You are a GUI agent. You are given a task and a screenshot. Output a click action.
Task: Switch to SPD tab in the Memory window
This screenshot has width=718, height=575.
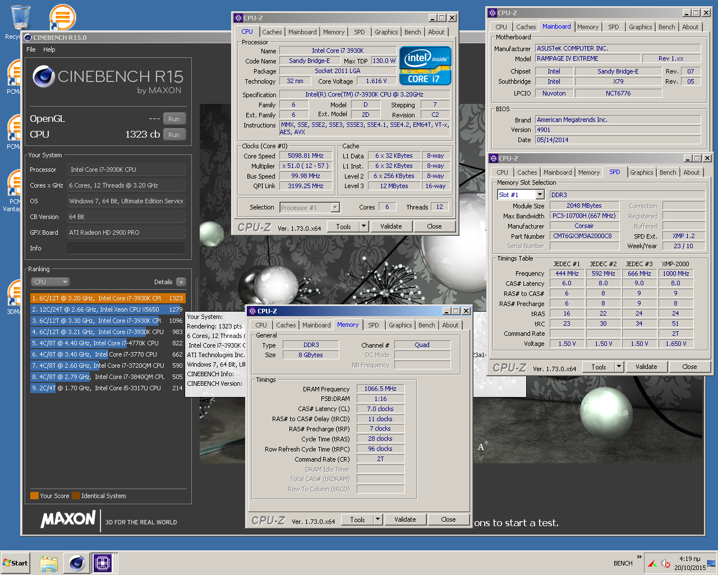click(x=374, y=325)
